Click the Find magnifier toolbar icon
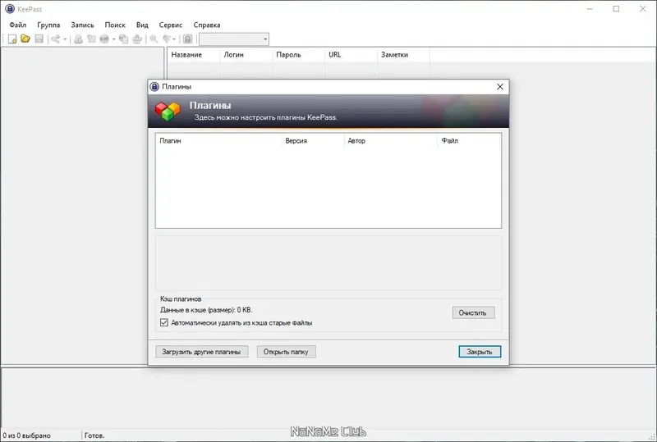Image resolution: width=657 pixels, height=442 pixels. pyautogui.click(x=154, y=39)
